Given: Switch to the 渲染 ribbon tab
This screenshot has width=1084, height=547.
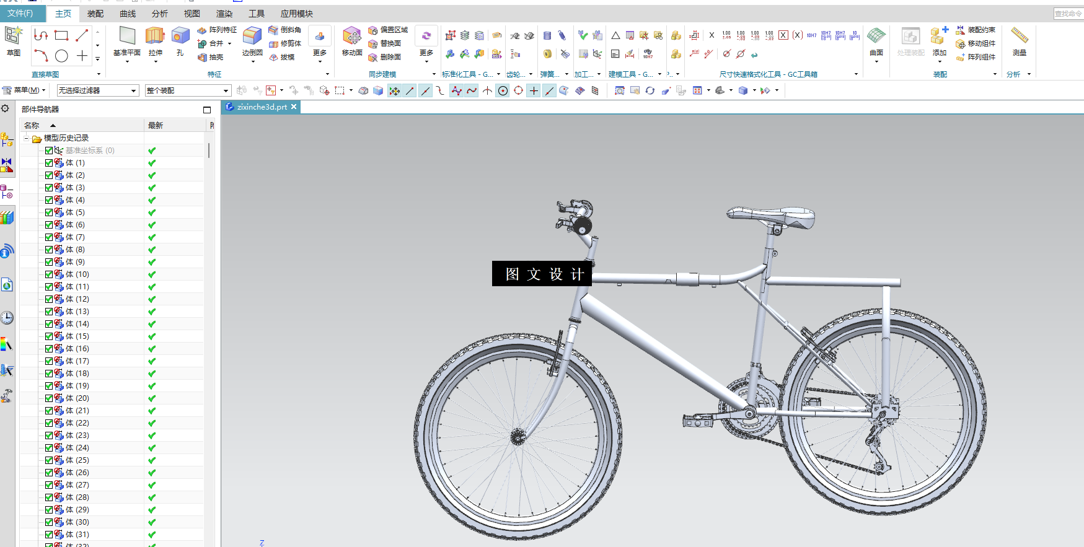Looking at the screenshot, I should point(224,14).
